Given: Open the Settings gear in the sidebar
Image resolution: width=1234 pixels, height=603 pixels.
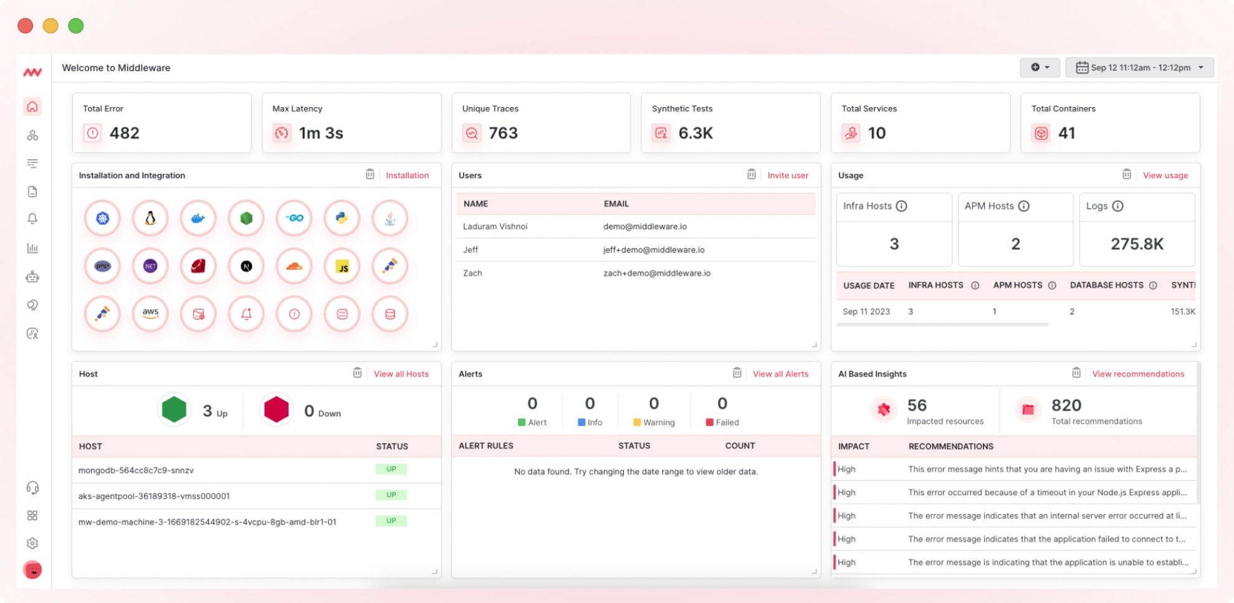Looking at the screenshot, I should tap(32, 543).
